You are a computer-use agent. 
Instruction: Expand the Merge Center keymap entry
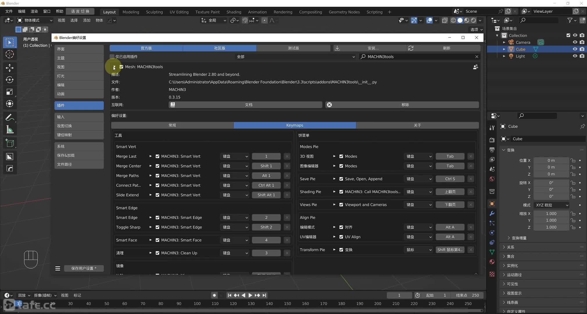point(151,166)
